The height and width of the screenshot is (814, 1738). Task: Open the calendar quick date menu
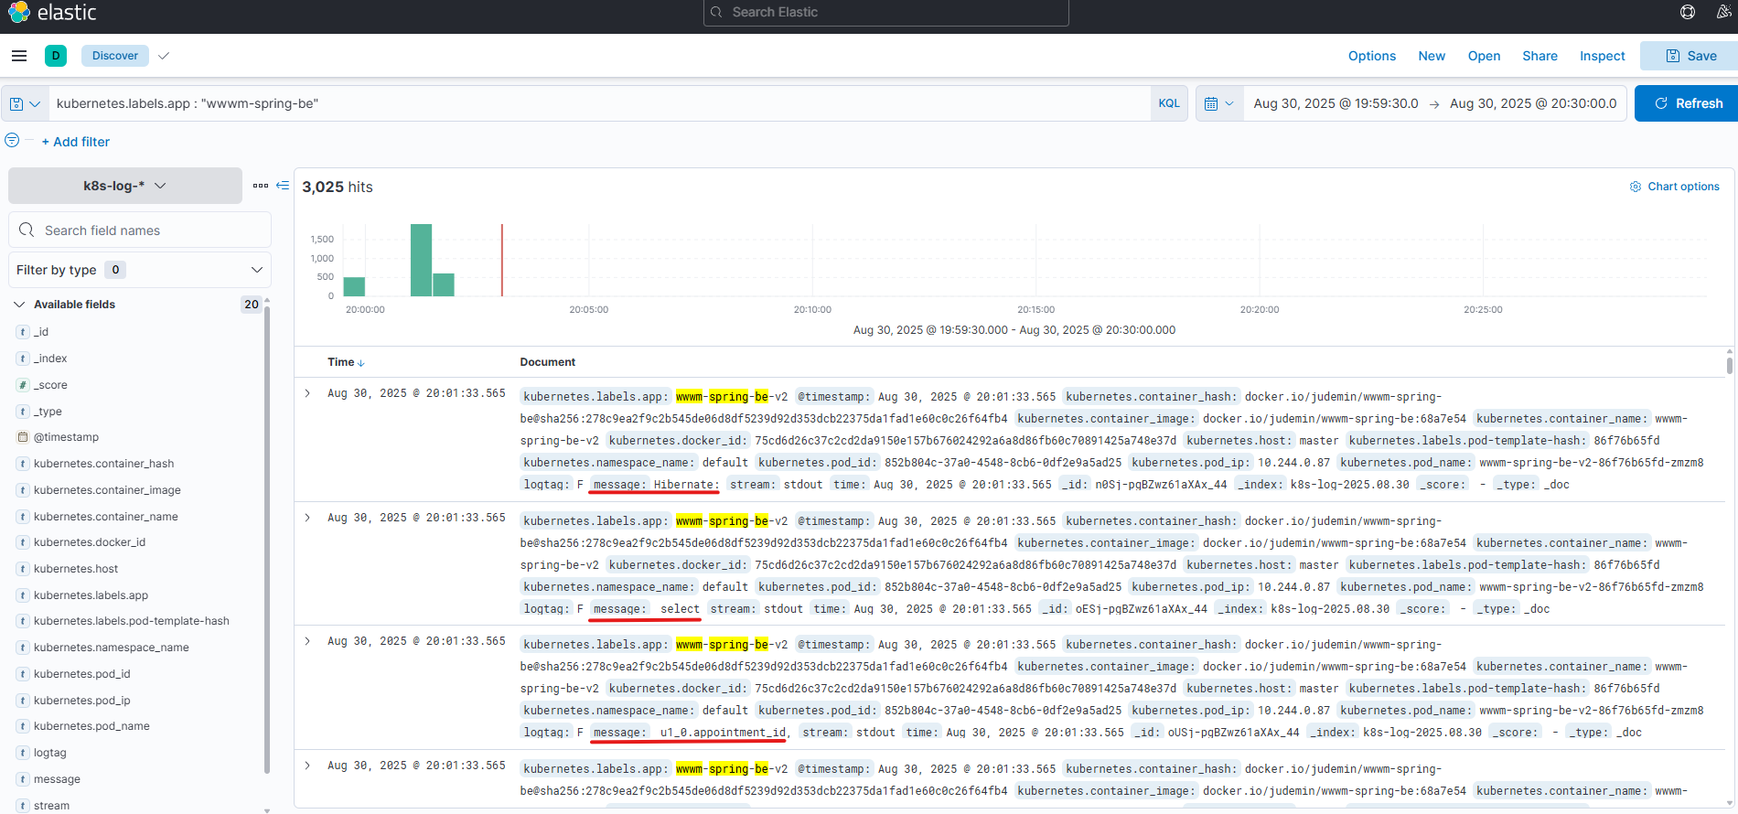[1219, 103]
